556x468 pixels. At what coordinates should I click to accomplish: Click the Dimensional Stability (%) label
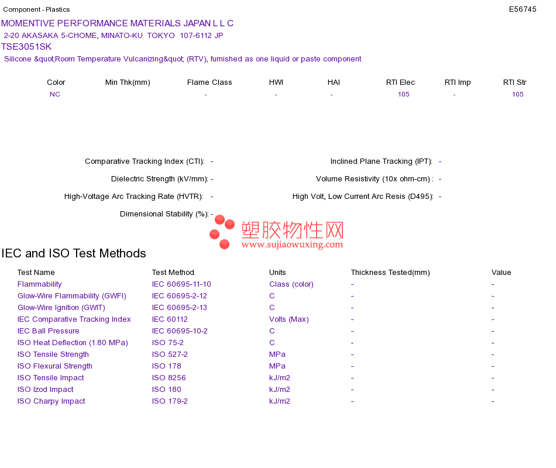(164, 214)
